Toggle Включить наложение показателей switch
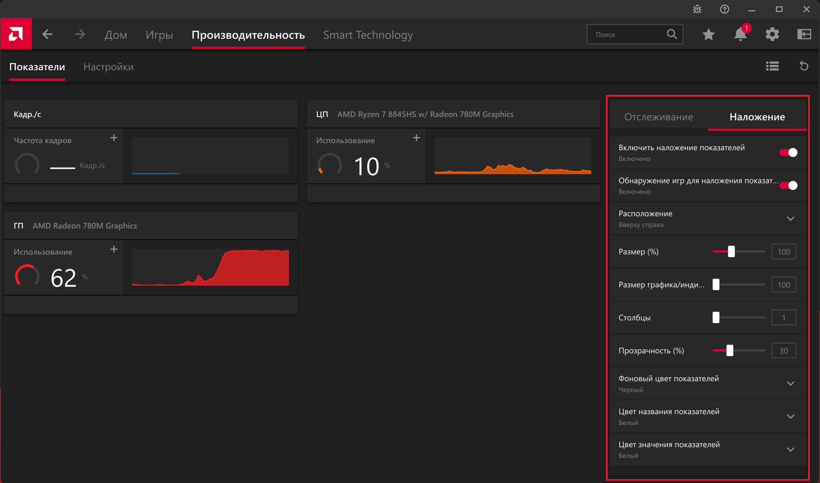820x483 pixels. coord(788,153)
